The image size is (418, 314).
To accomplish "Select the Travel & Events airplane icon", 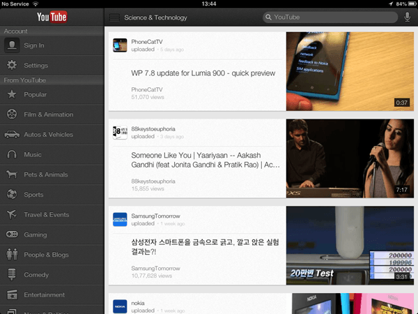I will 12,214.
